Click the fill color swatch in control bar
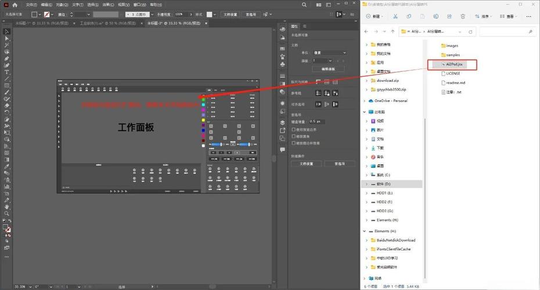 pyautogui.click(x=34, y=14)
